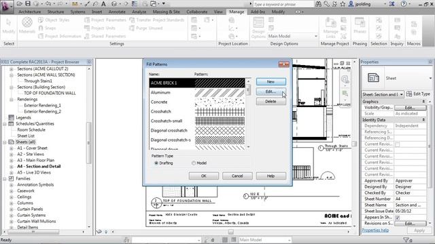Toggle the Current Revision Issued checkbox
Image resolution: width=435 pixels, height=244 pixels.
[398, 144]
